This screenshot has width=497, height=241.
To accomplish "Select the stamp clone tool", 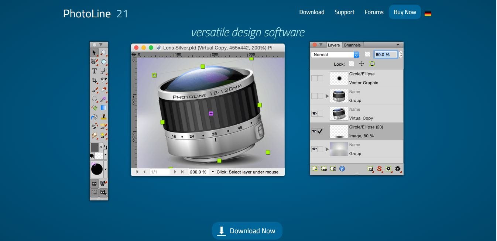I will coord(104,117).
